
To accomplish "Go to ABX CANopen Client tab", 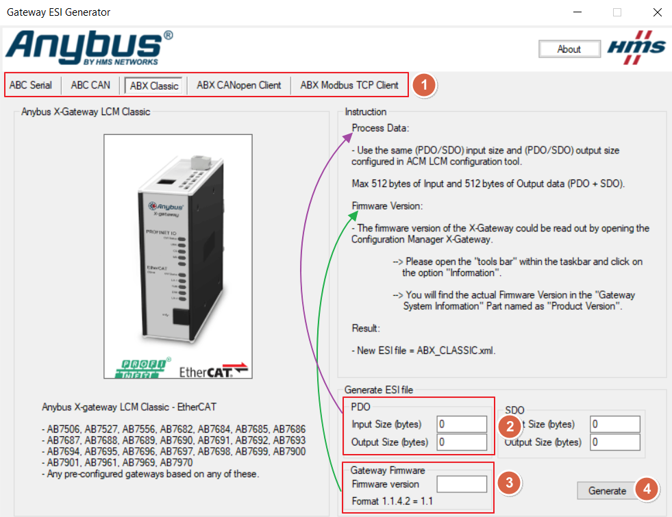I will point(238,85).
